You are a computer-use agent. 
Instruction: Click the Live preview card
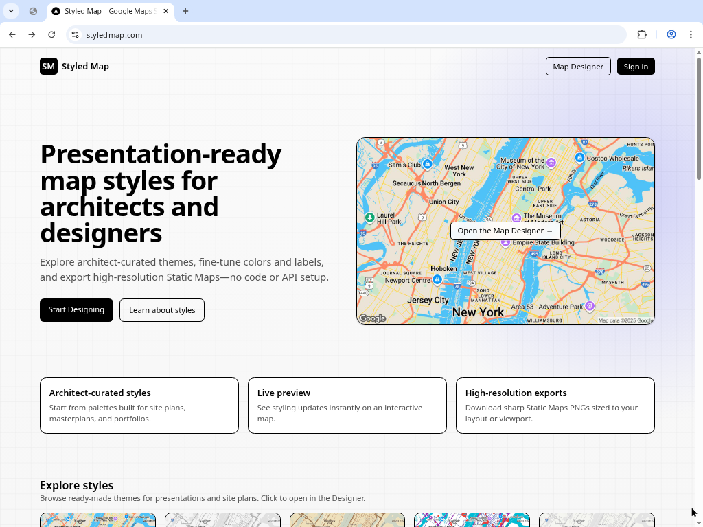(x=347, y=406)
